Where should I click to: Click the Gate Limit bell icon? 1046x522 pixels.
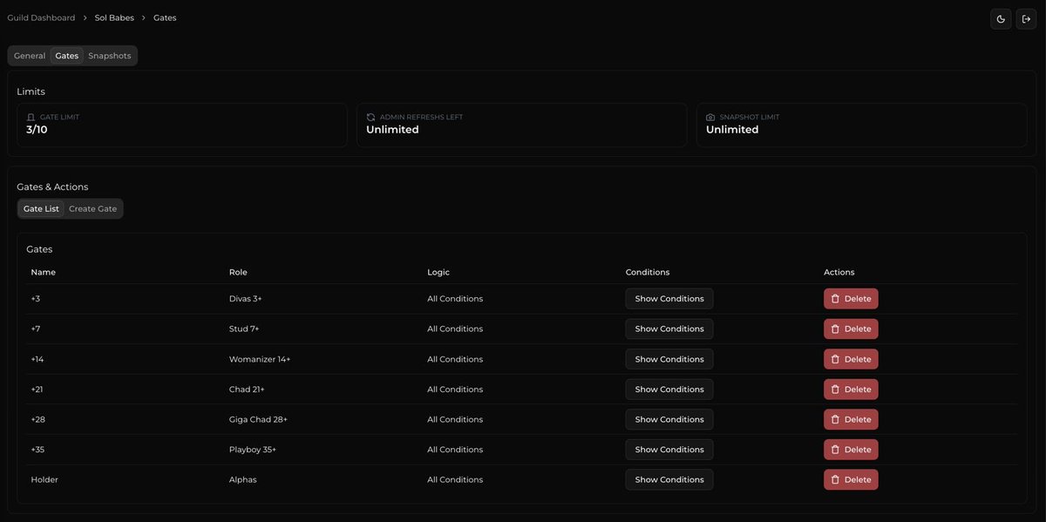(x=31, y=117)
